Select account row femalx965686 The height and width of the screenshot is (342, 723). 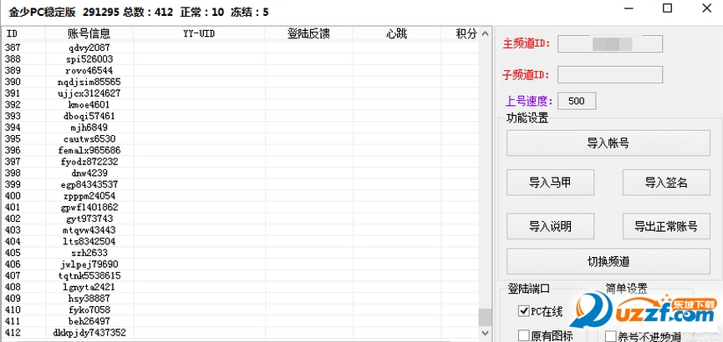(240, 150)
